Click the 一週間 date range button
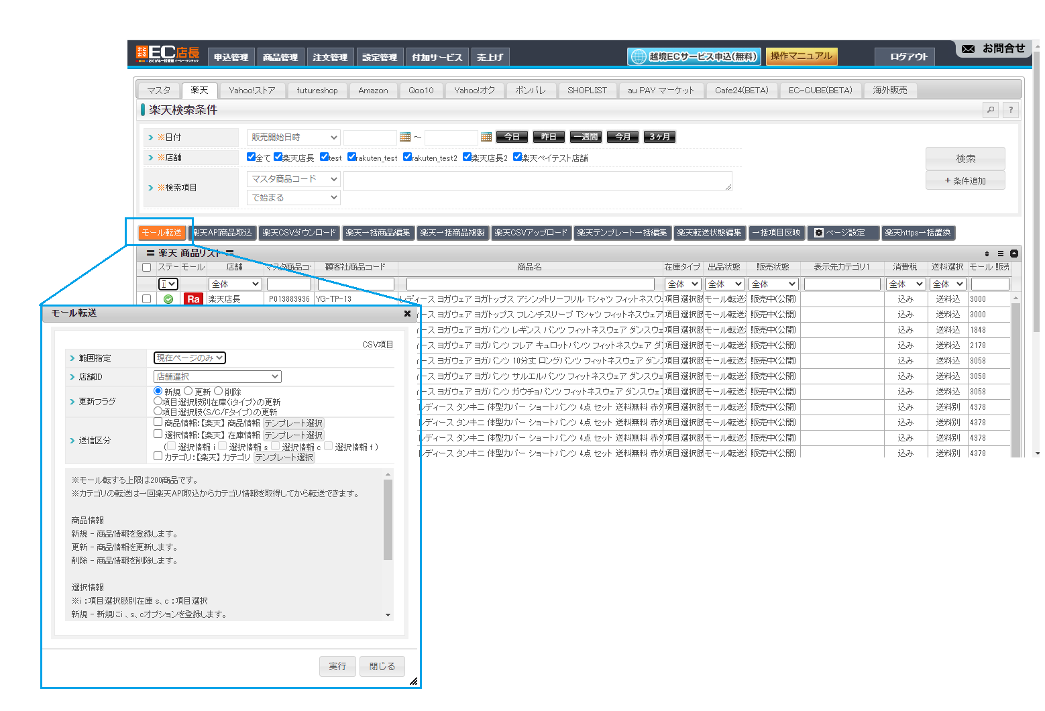 tap(586, 137)
